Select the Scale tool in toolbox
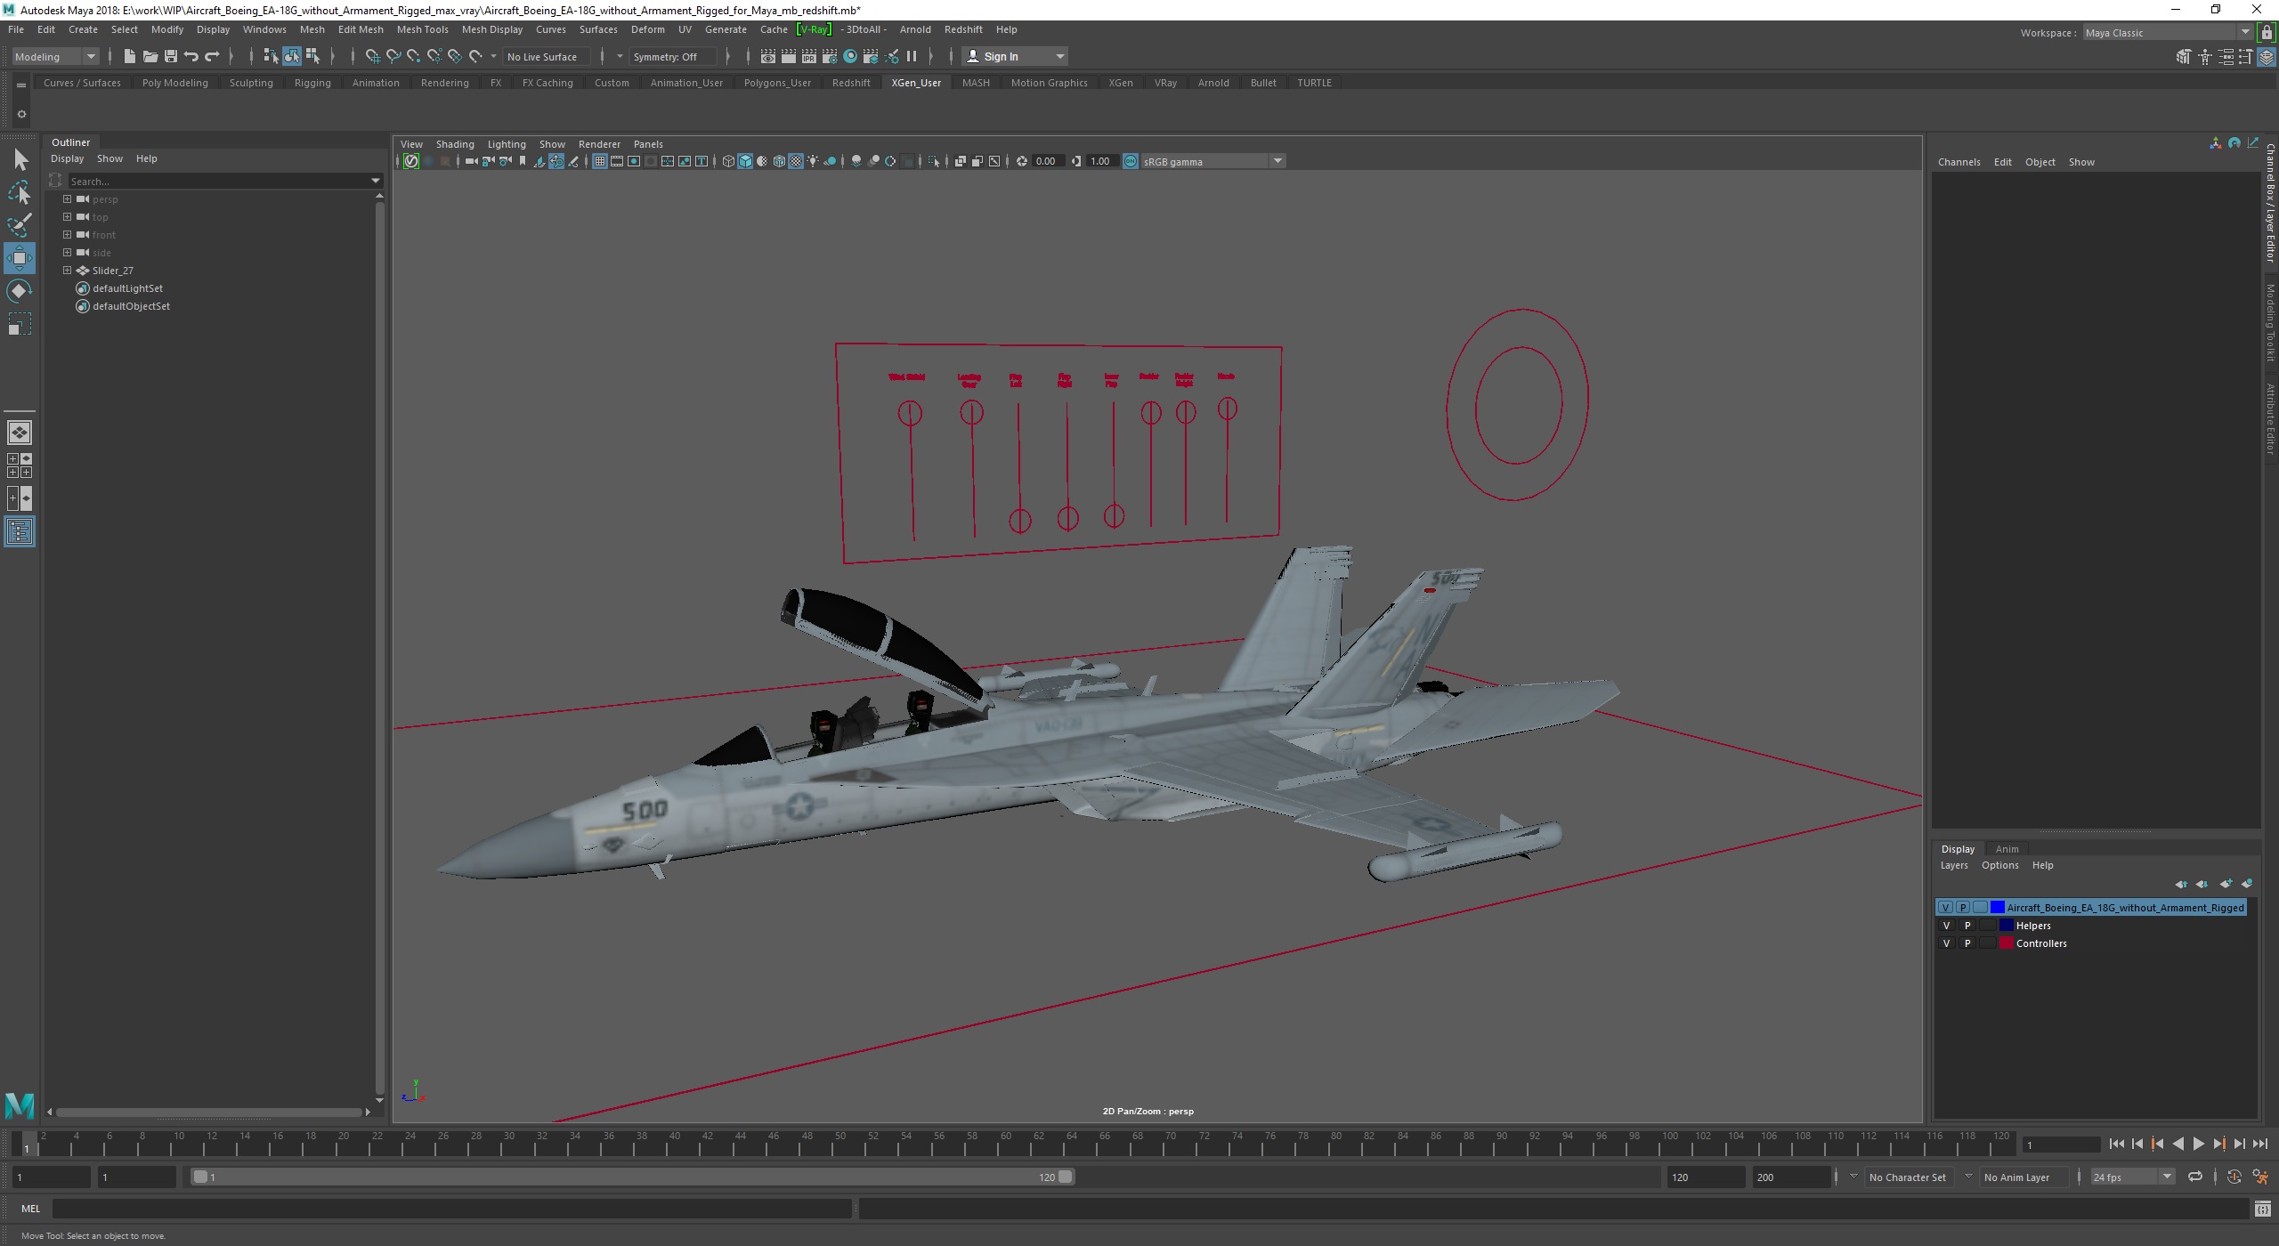The height and width of the screenshot is (1246, 2279). (x=20, y=324)
